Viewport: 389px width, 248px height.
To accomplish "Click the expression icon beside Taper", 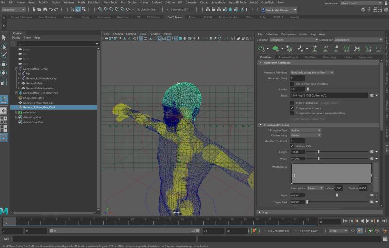I will [x=371, y=195].
